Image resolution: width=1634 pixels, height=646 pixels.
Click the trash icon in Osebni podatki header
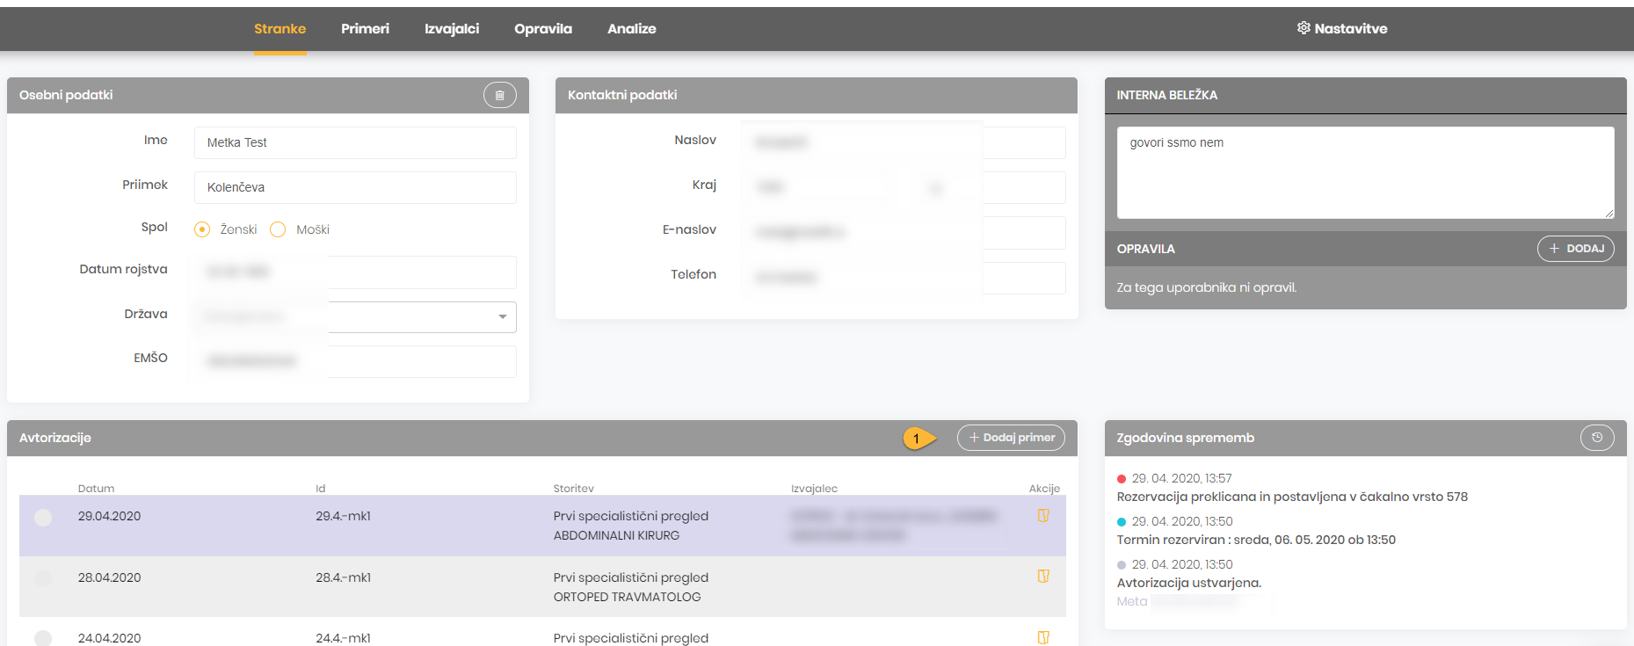(499, 95)
